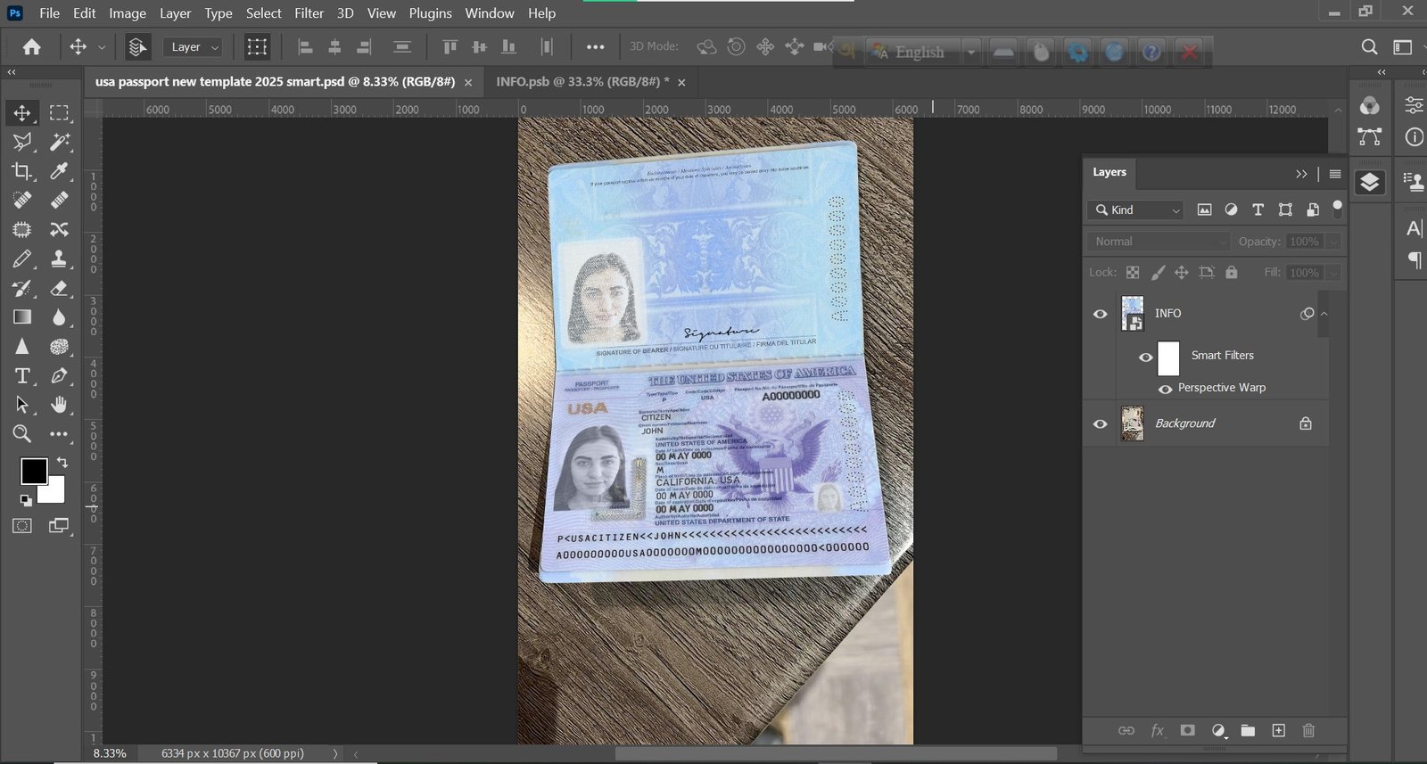This screenshot has width=1427, height=764.
Task: Switch to the INFO.psb document tab
Action: click(582, 81)
